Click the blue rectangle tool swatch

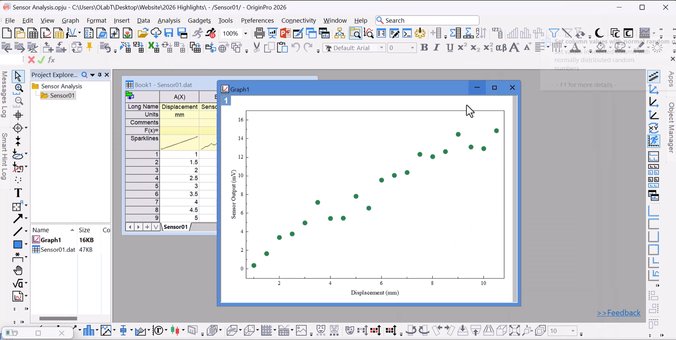pyautogui.click(x=18, y=245)
